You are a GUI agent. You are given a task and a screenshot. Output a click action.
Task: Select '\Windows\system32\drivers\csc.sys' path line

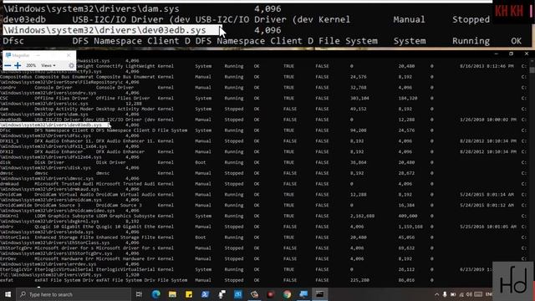click(x=43, y=104)
